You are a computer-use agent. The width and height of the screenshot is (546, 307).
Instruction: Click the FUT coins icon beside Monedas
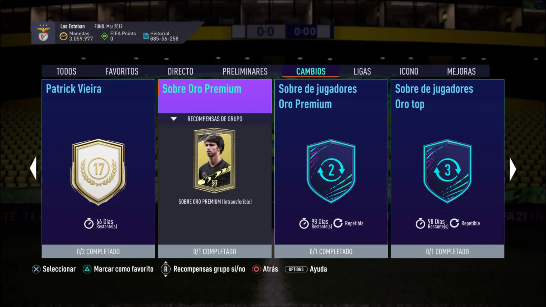[x=63, y=36]
